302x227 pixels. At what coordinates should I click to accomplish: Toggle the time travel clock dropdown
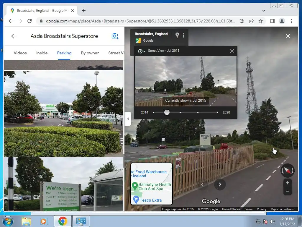click(x=141, y=51)
